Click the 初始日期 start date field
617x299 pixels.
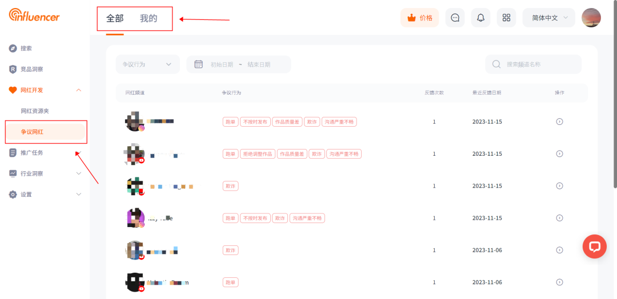222,64
